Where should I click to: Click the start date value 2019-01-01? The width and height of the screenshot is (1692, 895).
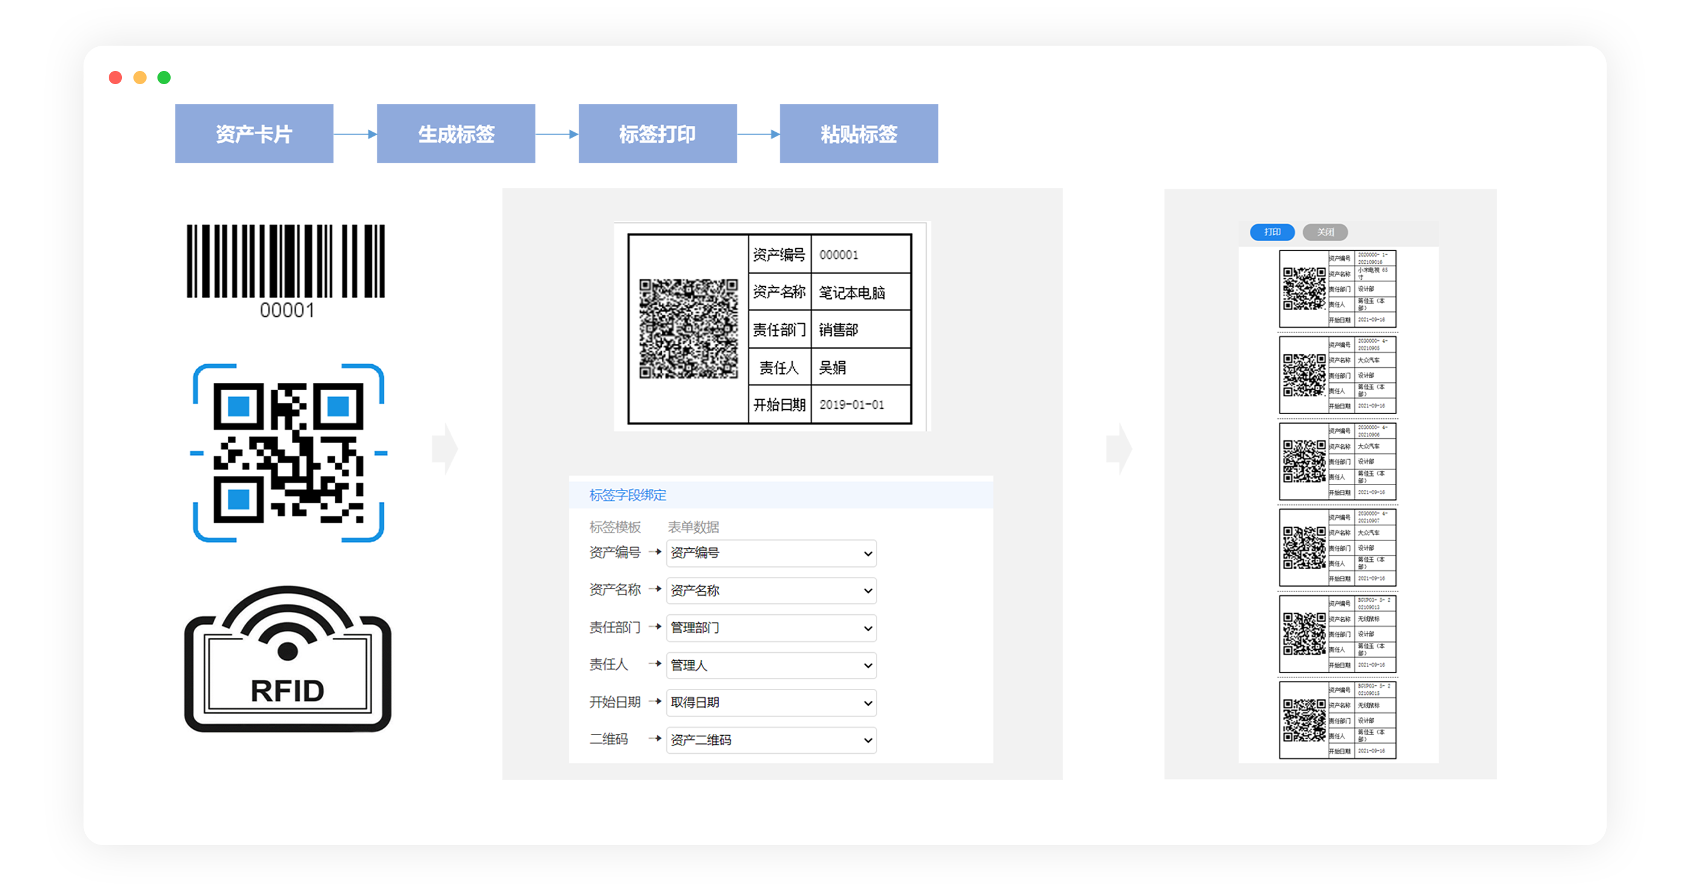852,405
